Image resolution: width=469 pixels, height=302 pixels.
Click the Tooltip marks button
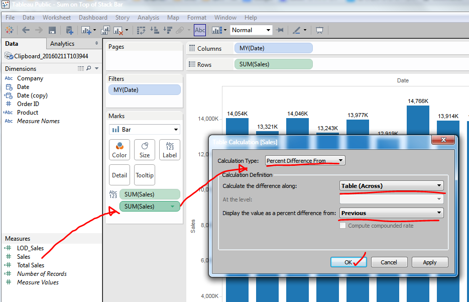pos(145,175)
